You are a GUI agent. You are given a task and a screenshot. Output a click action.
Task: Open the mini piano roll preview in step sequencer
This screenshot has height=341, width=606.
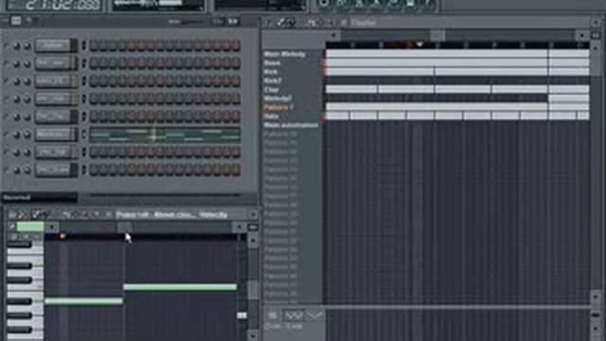tap(165, 135)
